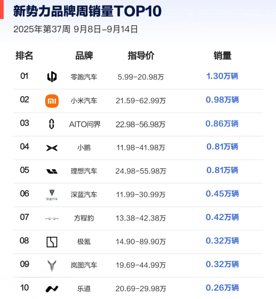Click rank number 05 for 理想汽车

tap(24, 170)
